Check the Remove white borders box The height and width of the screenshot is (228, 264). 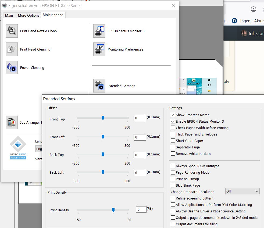click(x=173, y=154)
